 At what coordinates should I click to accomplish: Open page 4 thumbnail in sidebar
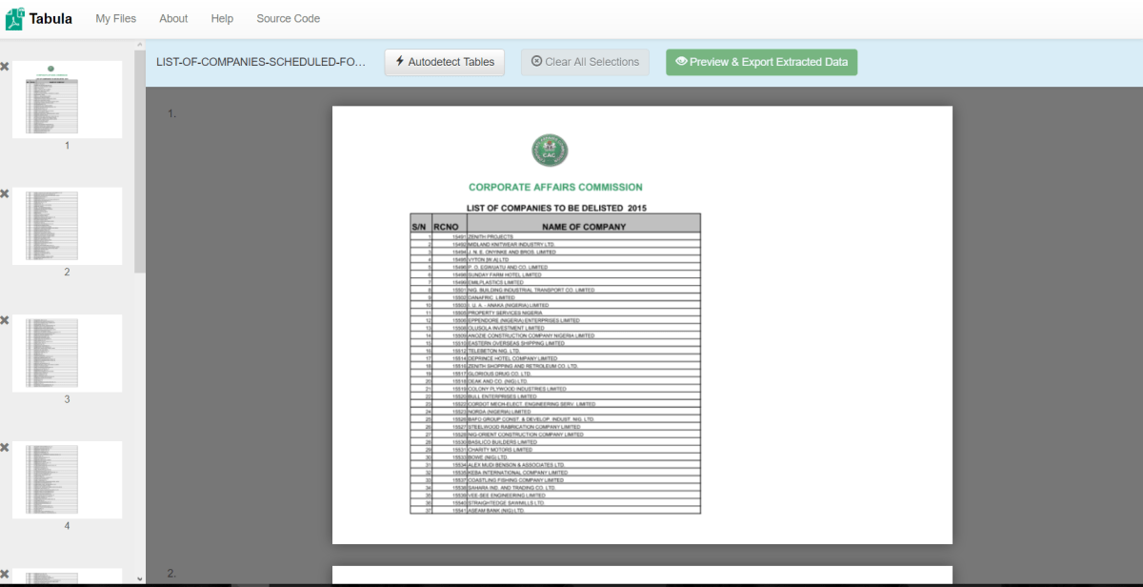67,479
